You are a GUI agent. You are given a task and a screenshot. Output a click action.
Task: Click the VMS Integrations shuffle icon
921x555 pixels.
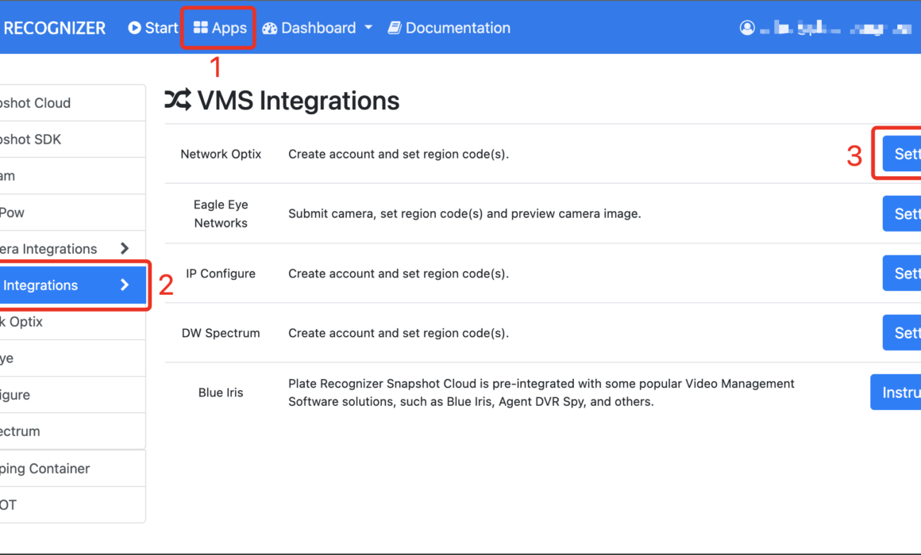(x=177, y=101)
